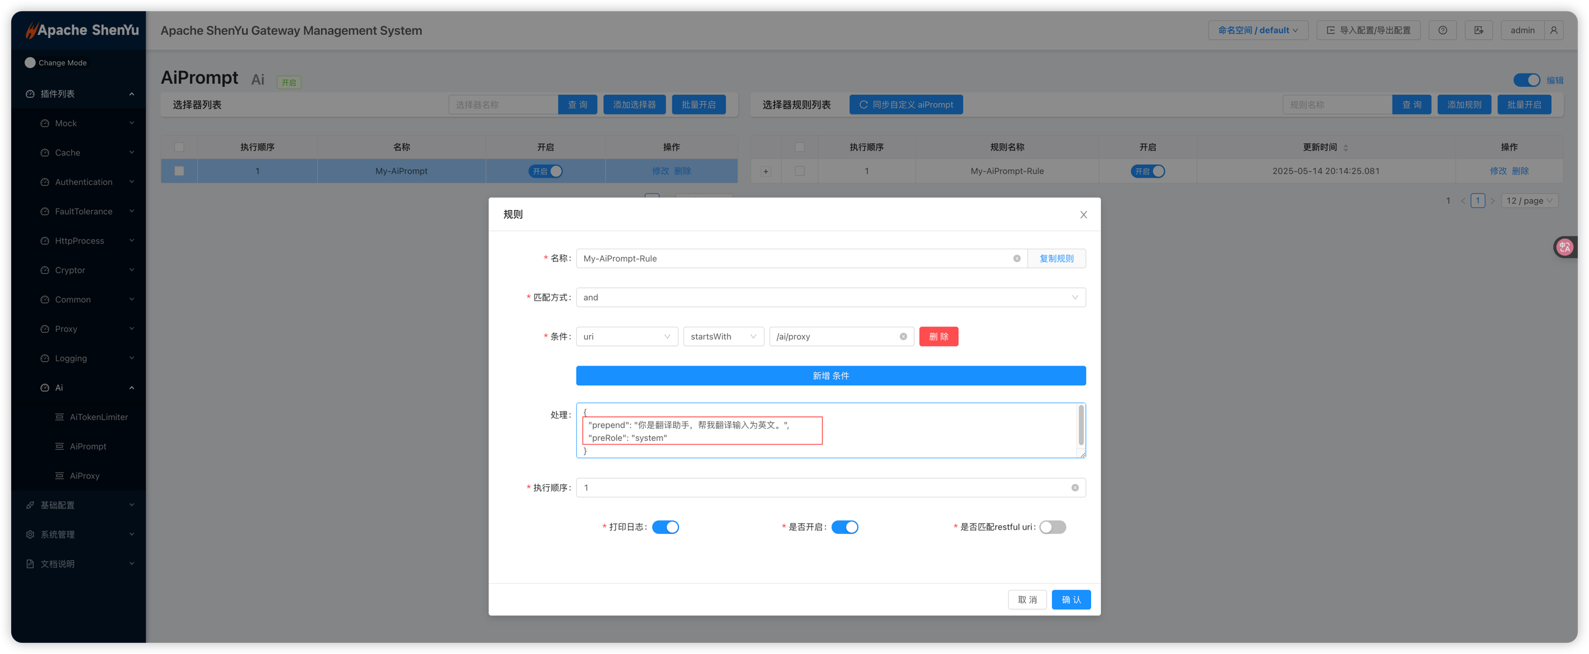Clear the execution order field

coord(1075,487)
